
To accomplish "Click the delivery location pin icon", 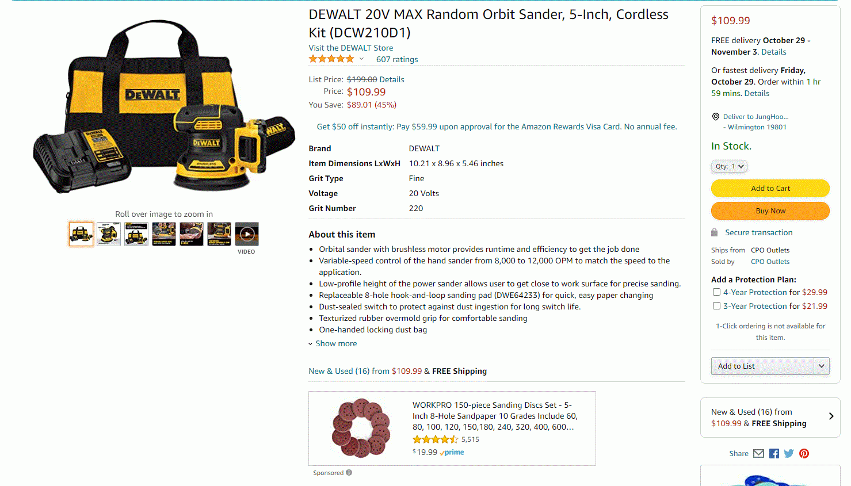I will [715, 116].
